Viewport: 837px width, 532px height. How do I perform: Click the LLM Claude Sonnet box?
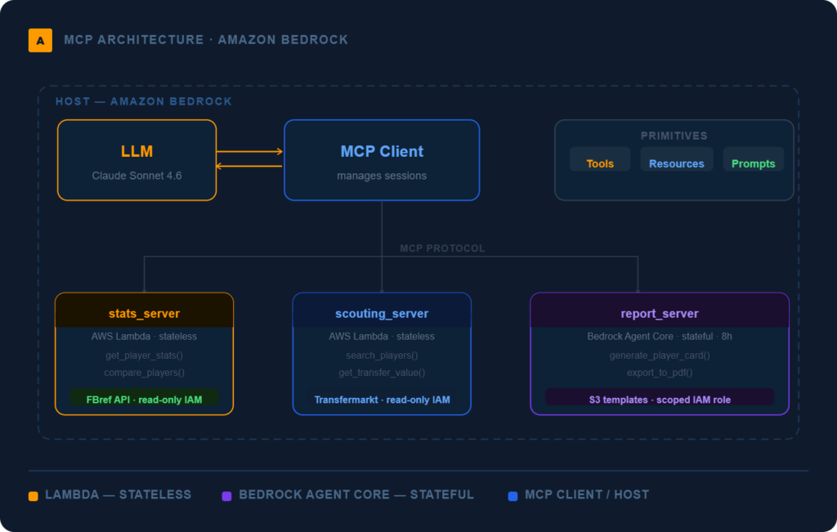coord(137,160)
